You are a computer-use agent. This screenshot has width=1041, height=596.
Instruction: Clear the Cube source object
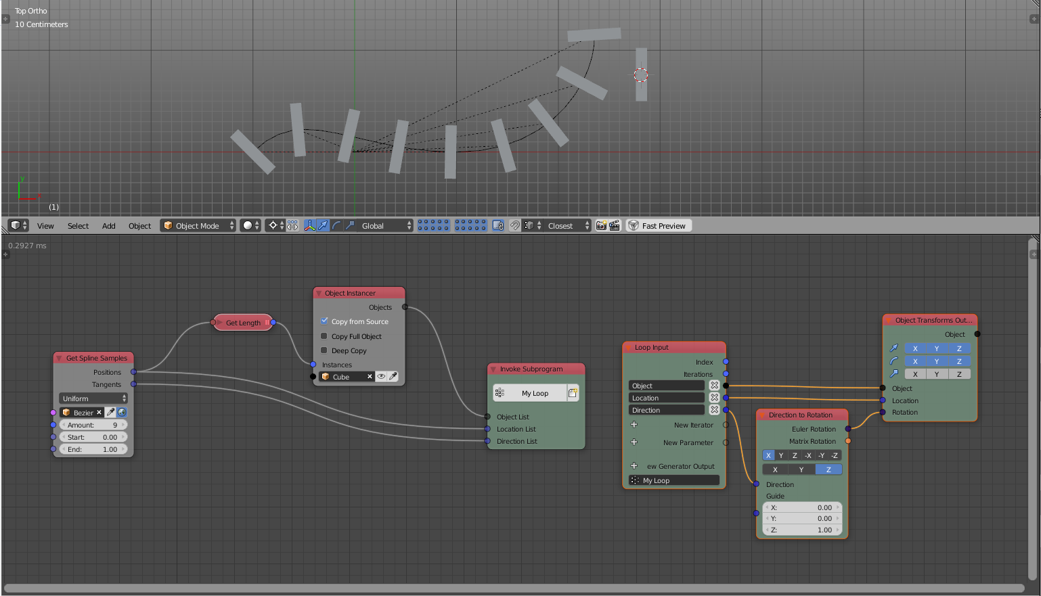click(370, 377)
